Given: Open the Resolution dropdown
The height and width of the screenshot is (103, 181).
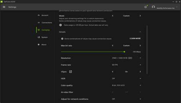Looking at the screenshot, I should point(126,58).
